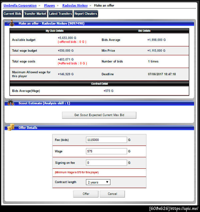This screenshot has width=200, height=212.
Task: Click the Cancel button
Action: click(112, 194)
